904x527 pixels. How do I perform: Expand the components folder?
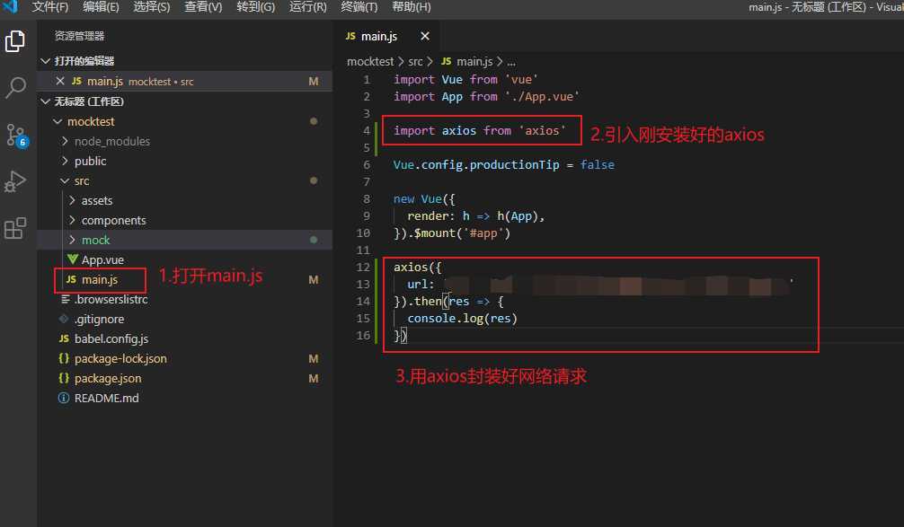coord(72,220)
